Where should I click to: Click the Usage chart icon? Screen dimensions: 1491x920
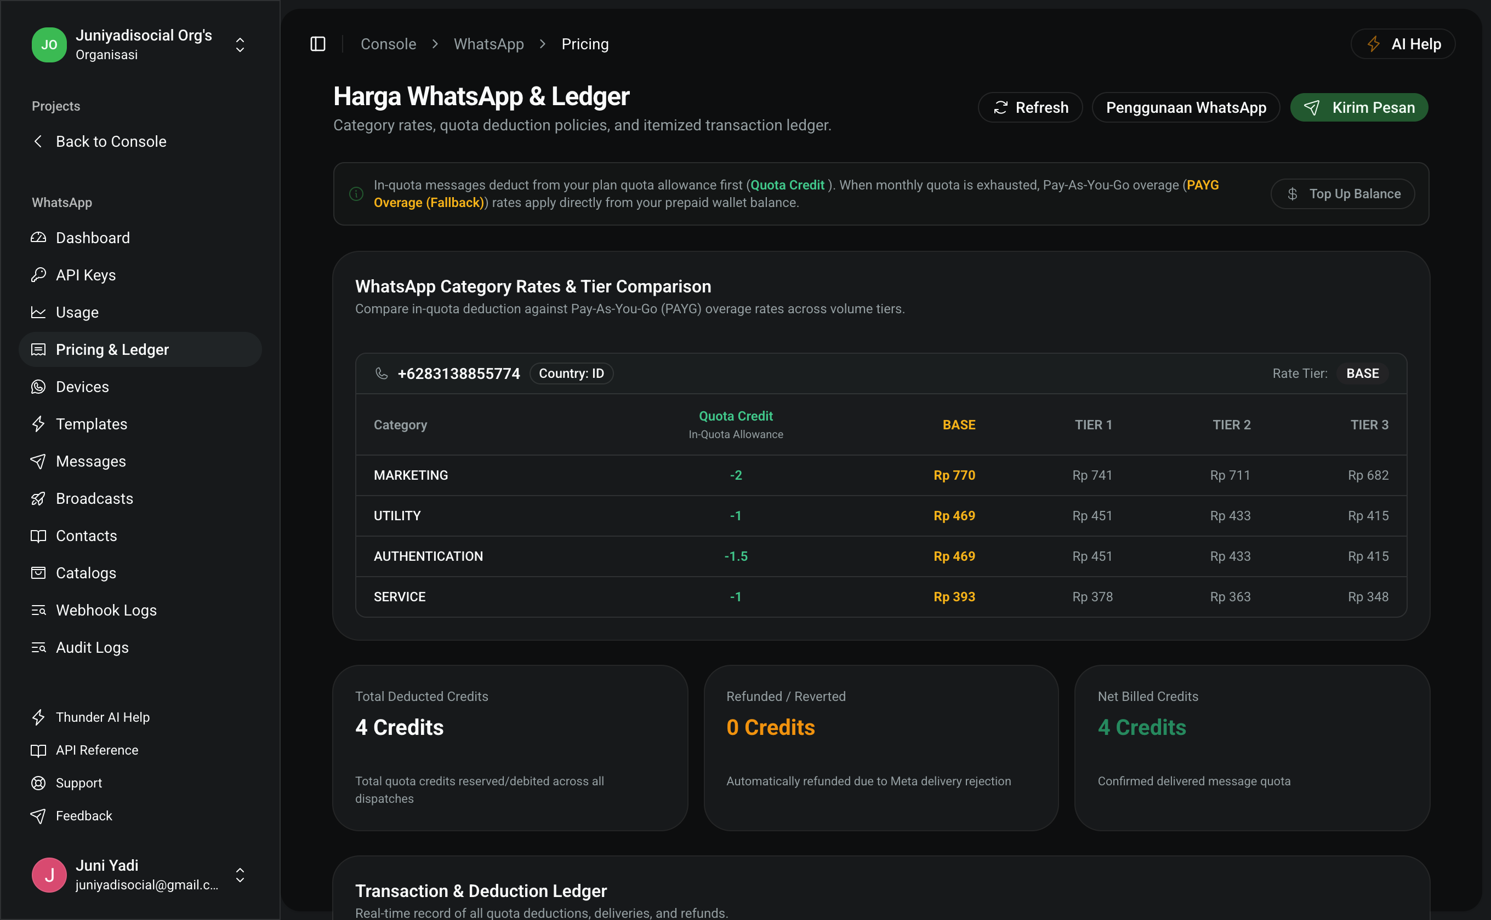tap(38, 312)
